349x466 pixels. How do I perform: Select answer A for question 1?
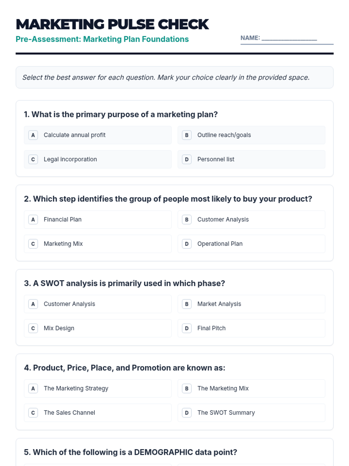[98, 135]
